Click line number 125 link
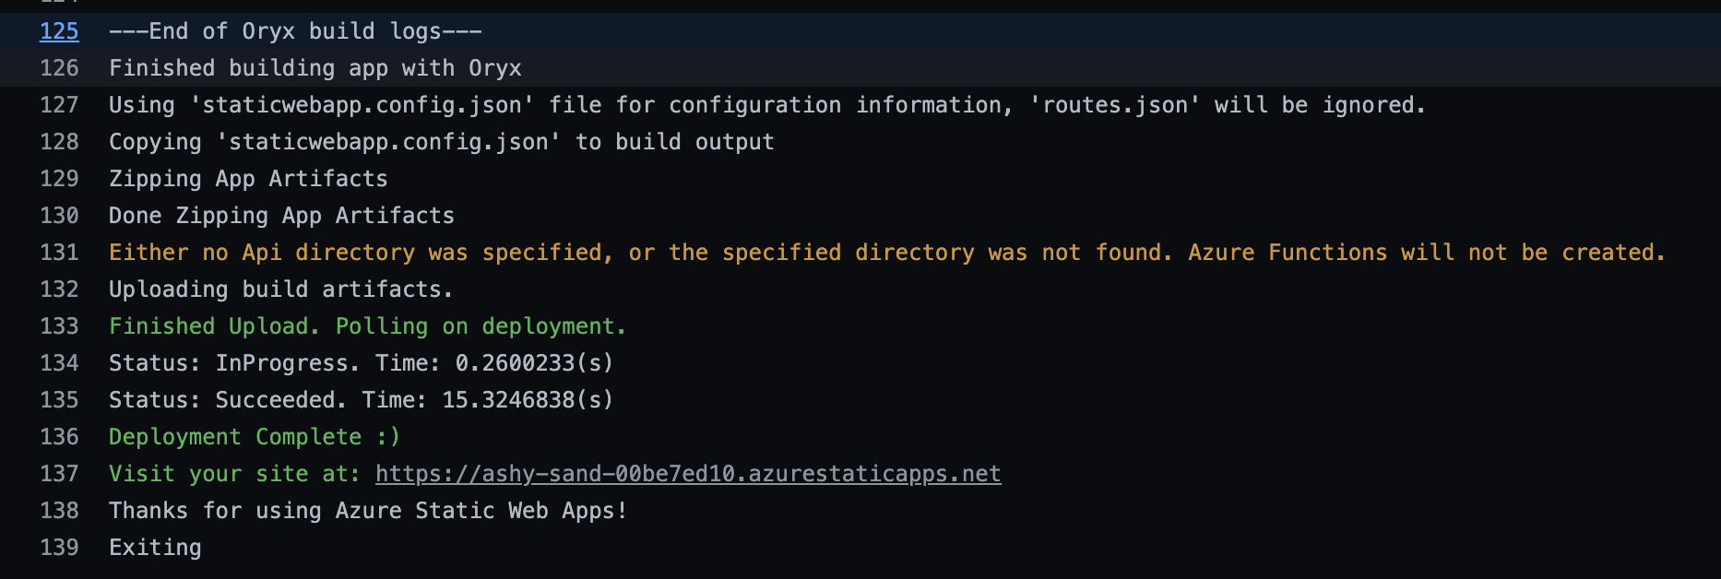Viewport: 1721px width, 579px height. pyautogui.click(x=59, y=31)
